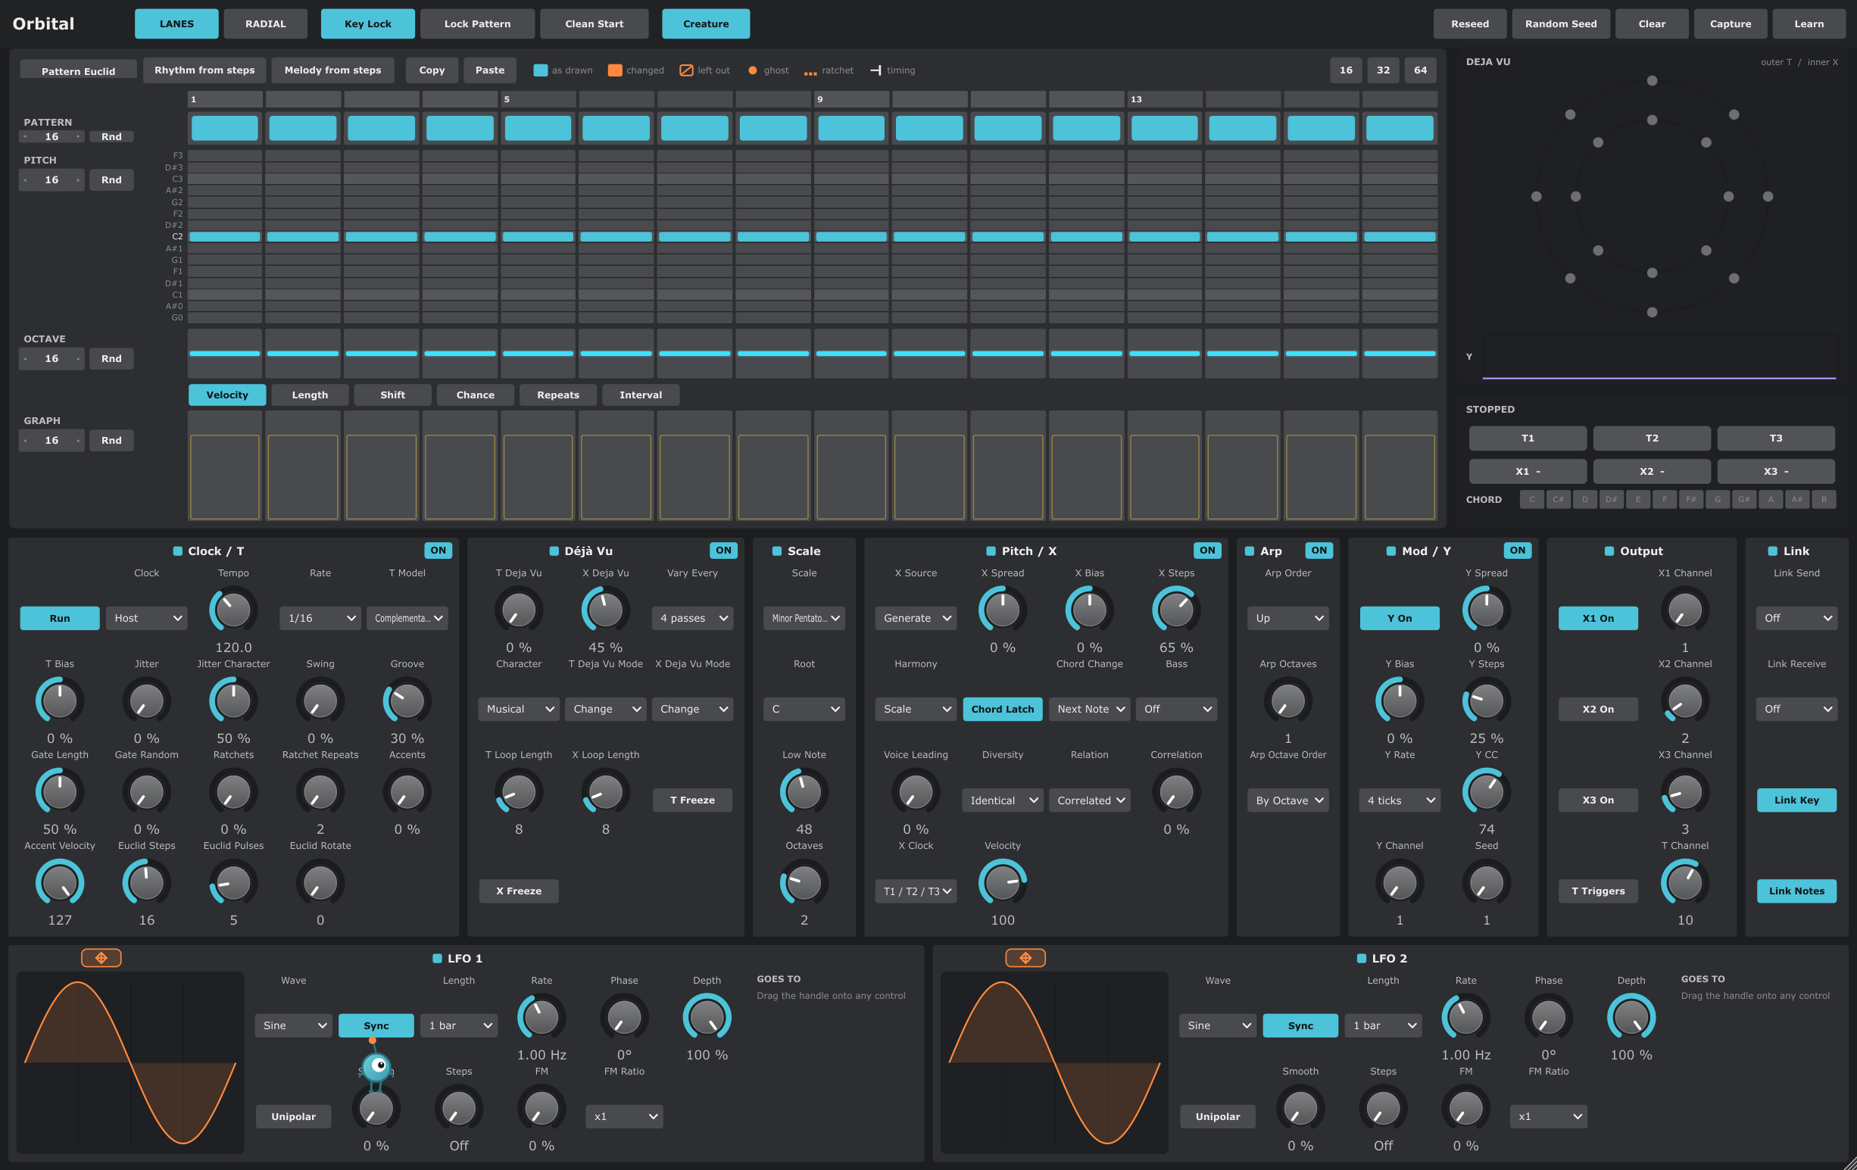Click the 'changed' orange legend swatch
Viewport: 1857px width, 1170px height.
(615, 70)
